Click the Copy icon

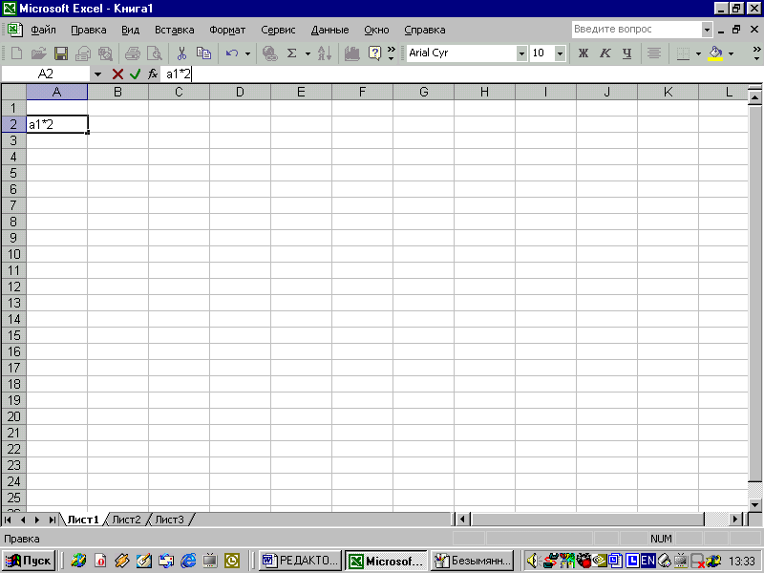[x=203, y=53]
